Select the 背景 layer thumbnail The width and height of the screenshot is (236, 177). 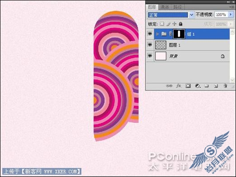click(160, 56)
